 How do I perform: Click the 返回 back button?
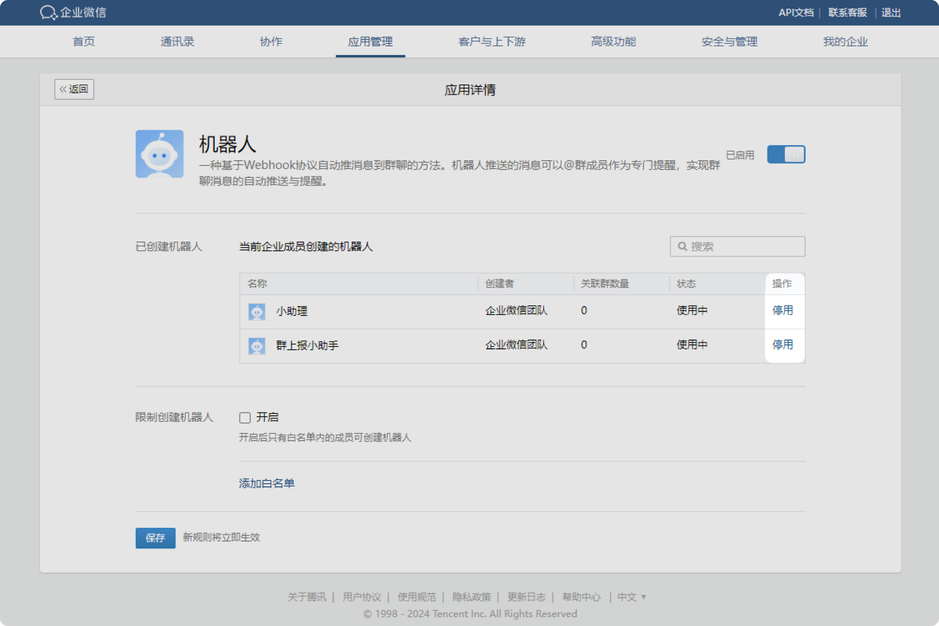click(x=74, y=90)
